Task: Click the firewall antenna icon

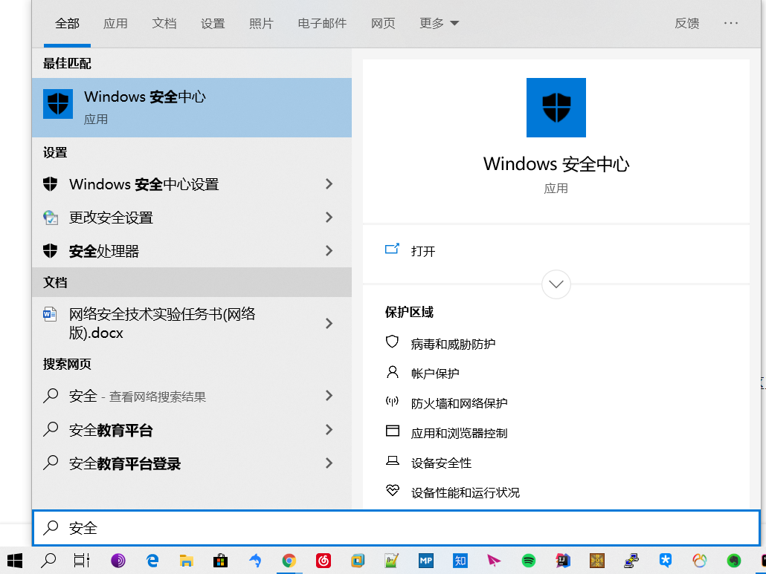Action: click(x=392, y=402)
